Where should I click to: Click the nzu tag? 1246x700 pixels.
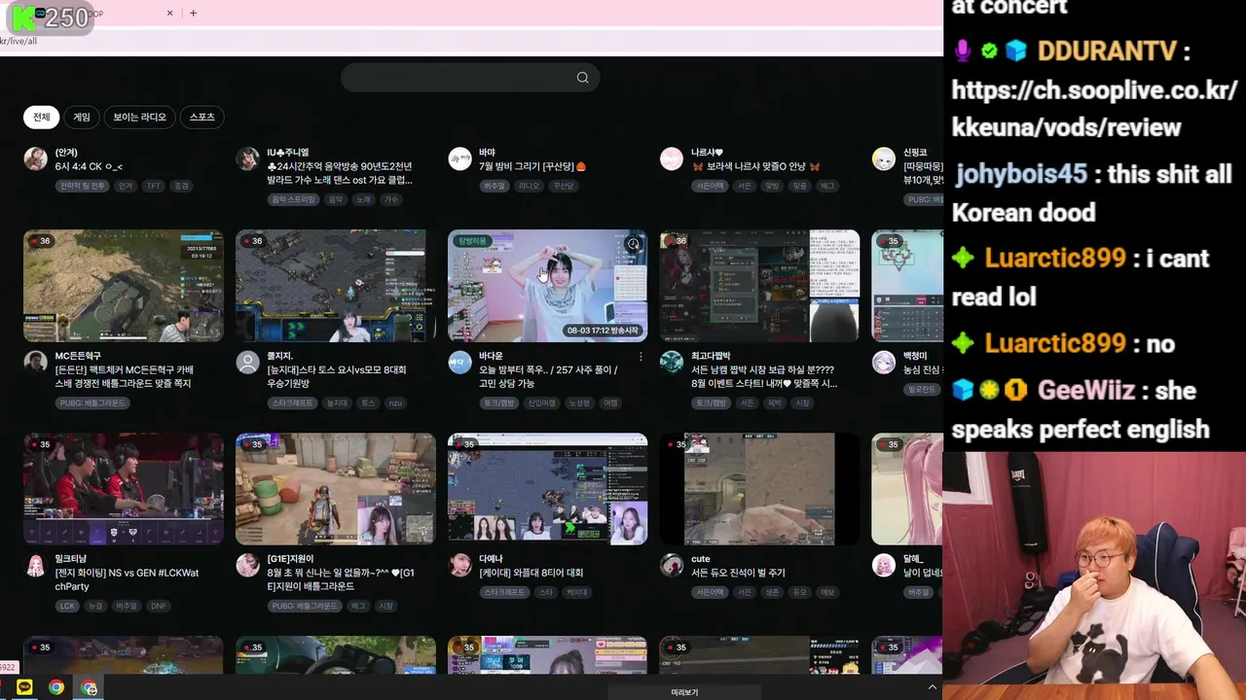click(394, 402)
